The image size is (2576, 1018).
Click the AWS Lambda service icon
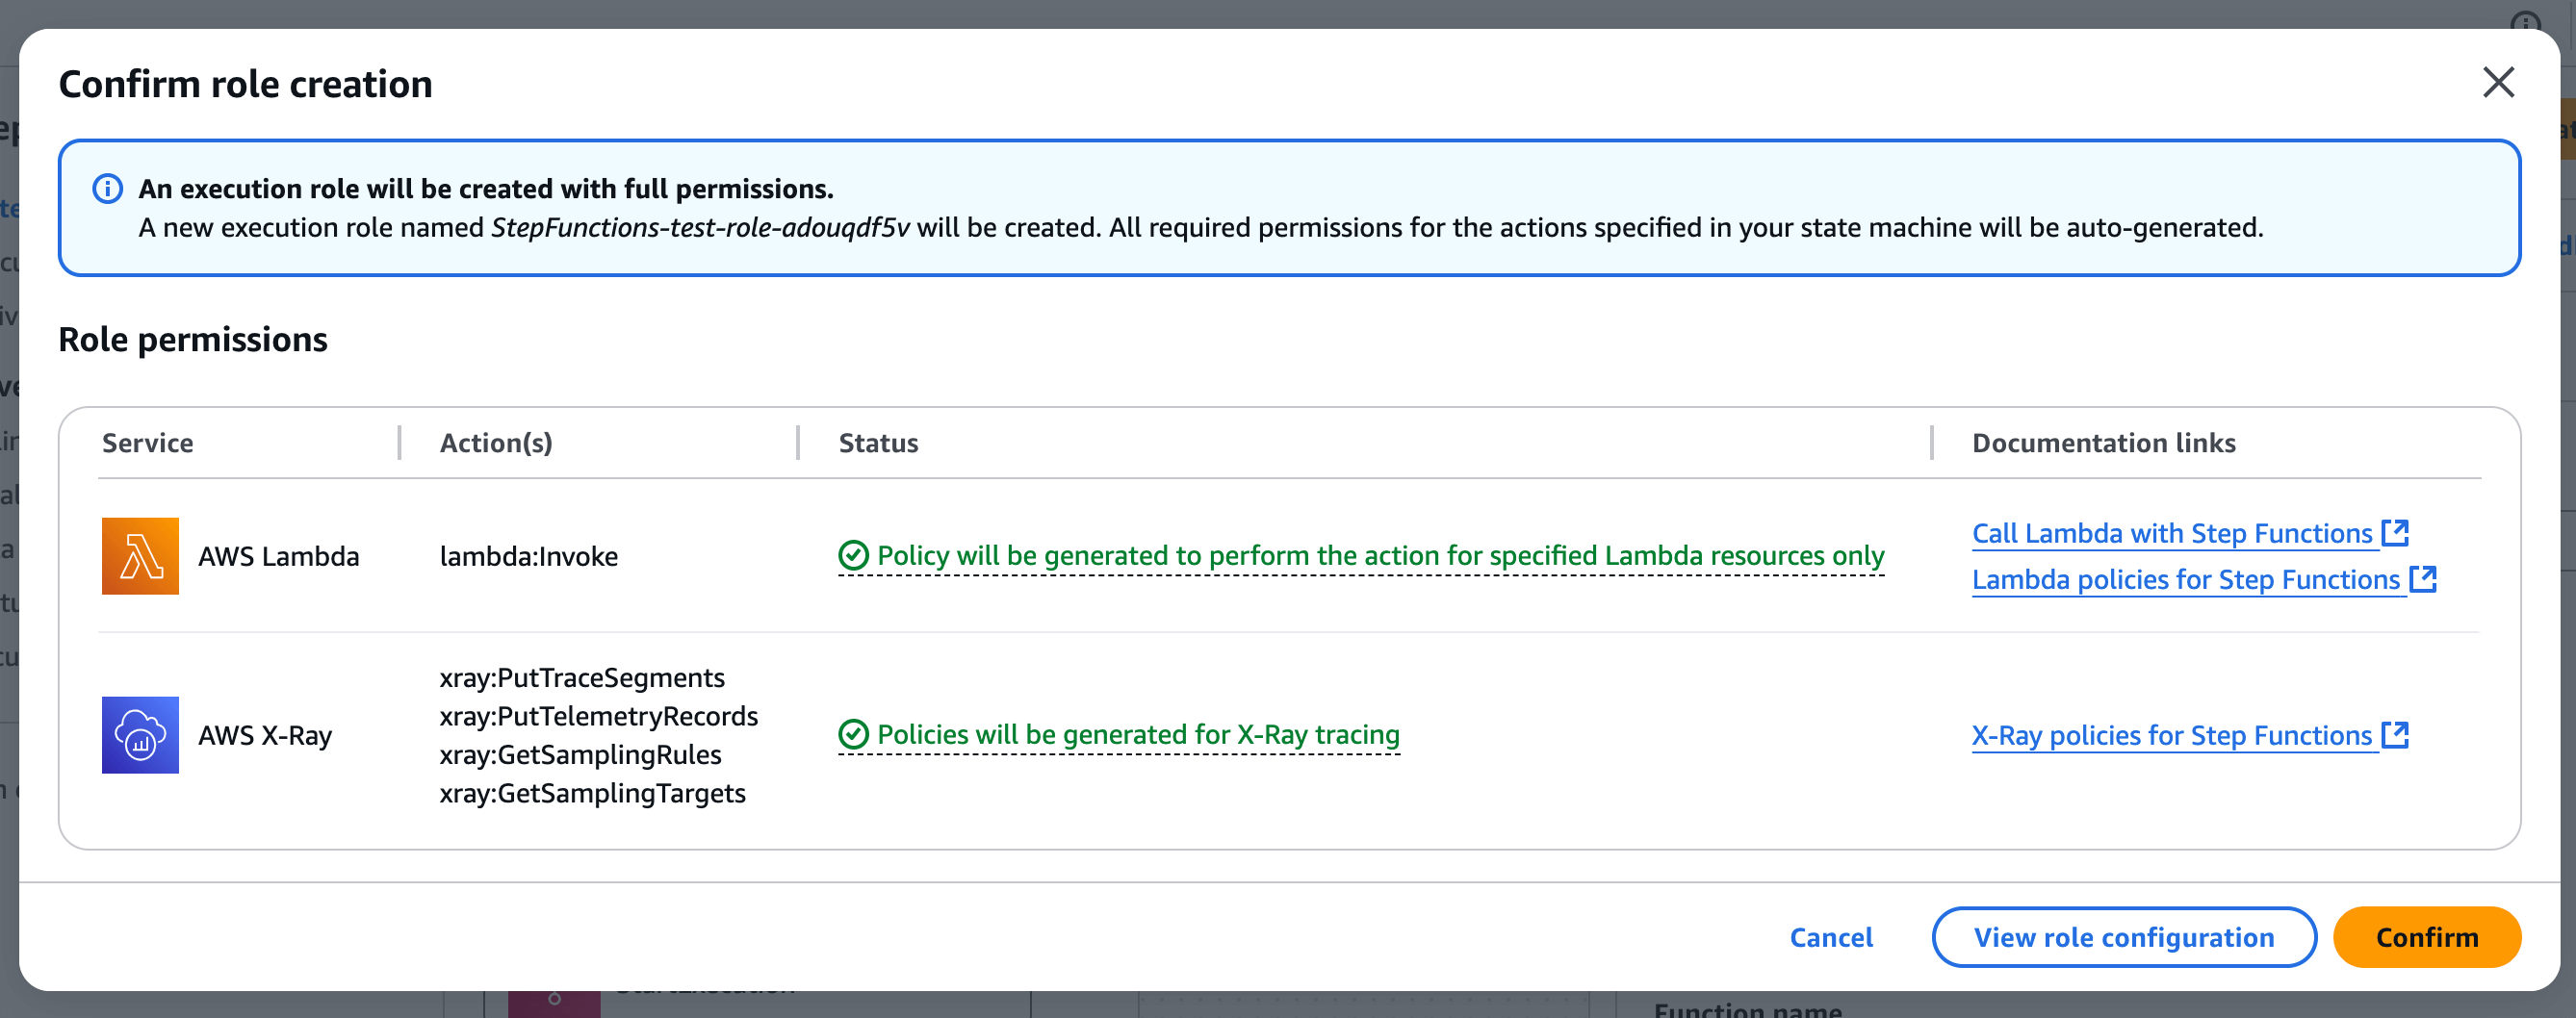tap(140, 556)
